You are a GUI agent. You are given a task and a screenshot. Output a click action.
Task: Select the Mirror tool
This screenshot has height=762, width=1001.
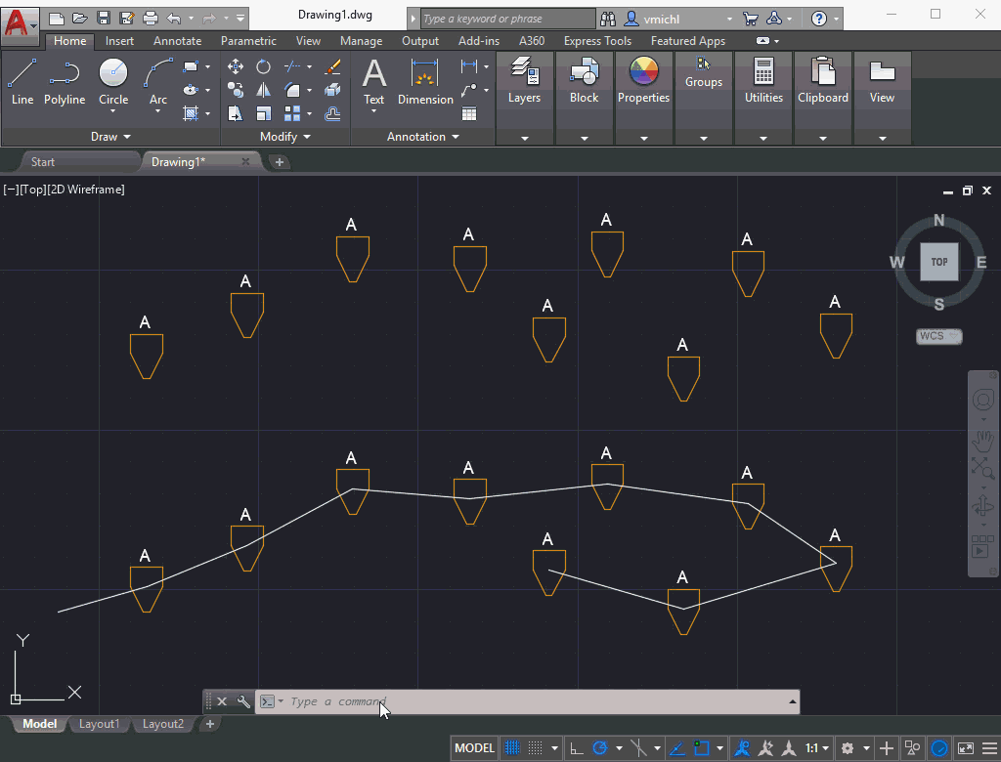264,91
